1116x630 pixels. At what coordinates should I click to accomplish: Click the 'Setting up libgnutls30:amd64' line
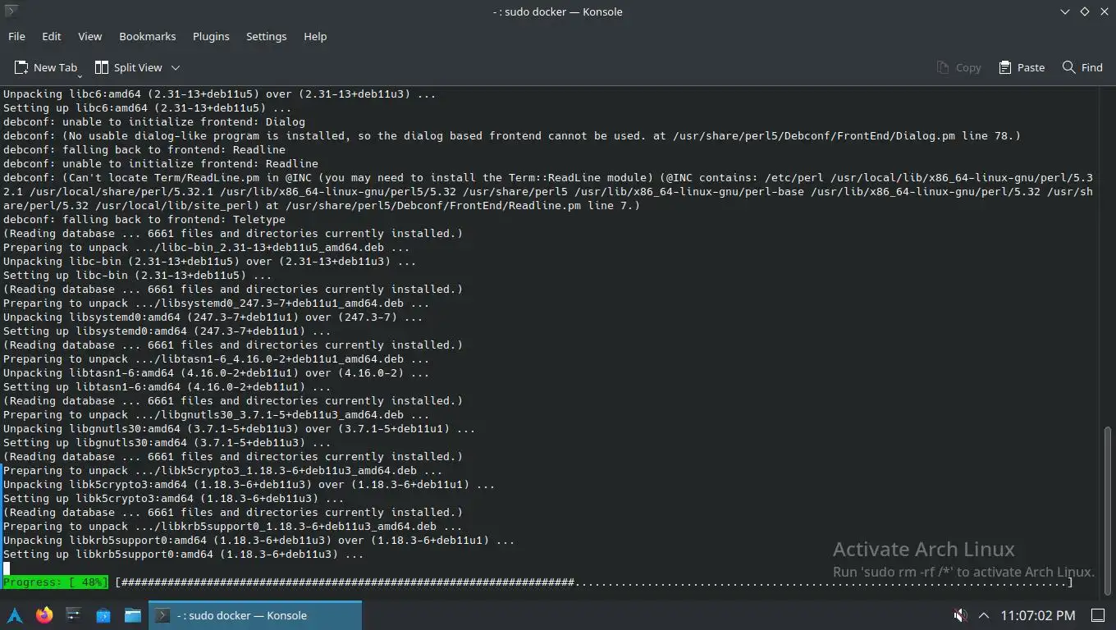[x=167, y=442]
